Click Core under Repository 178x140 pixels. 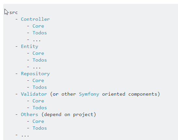[x=38, y=81]
